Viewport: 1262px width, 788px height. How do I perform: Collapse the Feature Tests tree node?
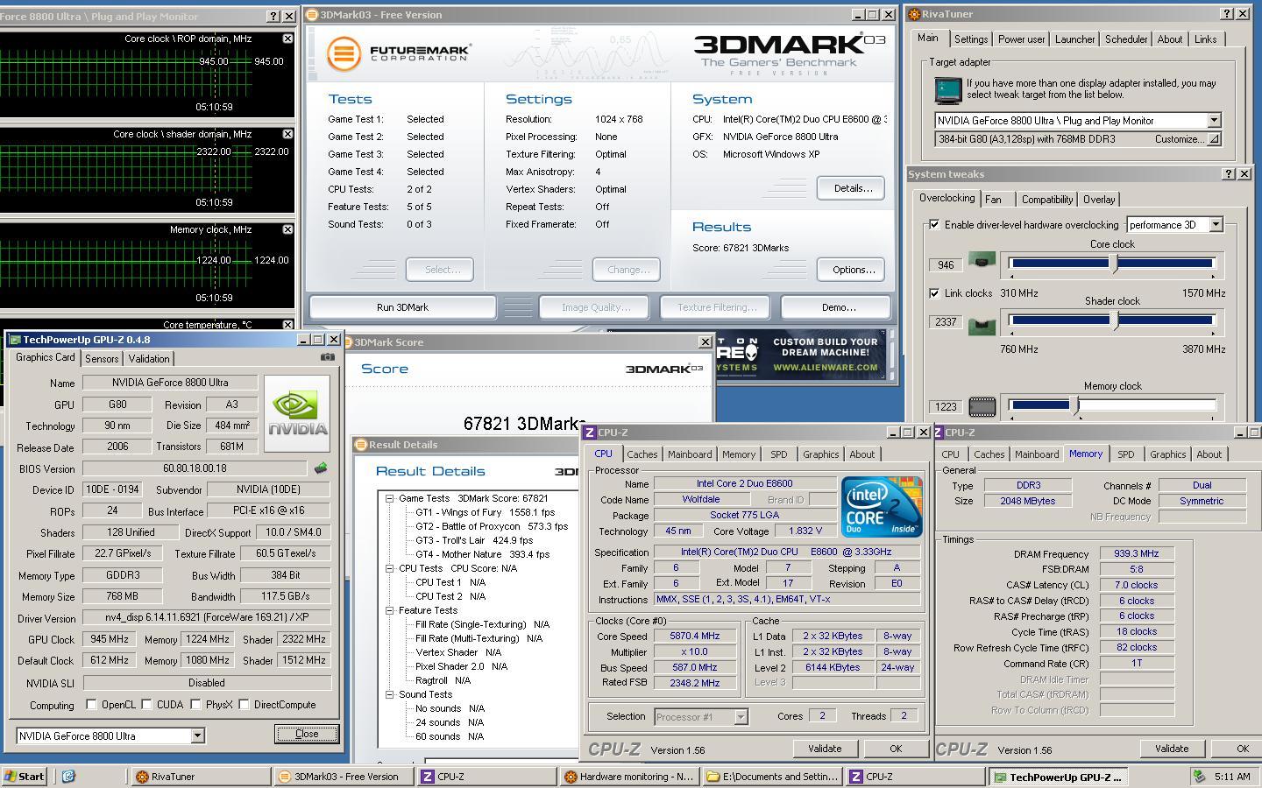tap(390, 610)
